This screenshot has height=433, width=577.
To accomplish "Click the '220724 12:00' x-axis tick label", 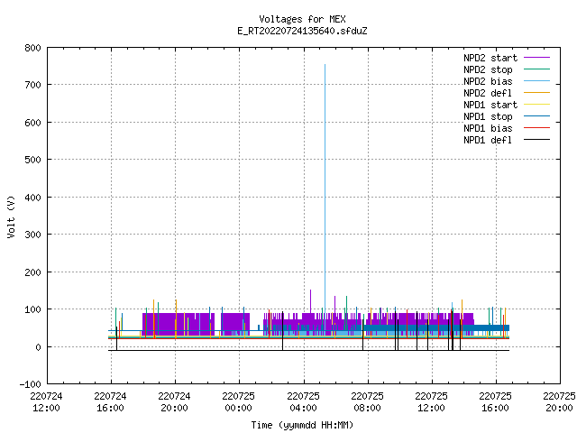I will coord(46,402).
